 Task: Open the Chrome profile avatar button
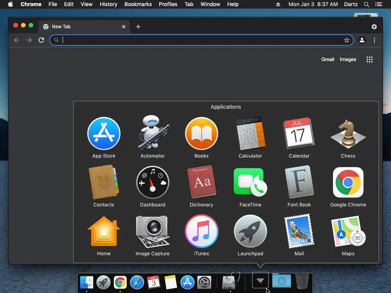[x=362, y=40]
